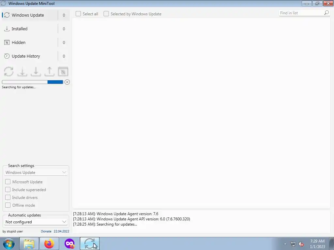Expand the Automatic updates Not configured dropdown
This screenshot has width=334, height=250.
tap(36, 222)
